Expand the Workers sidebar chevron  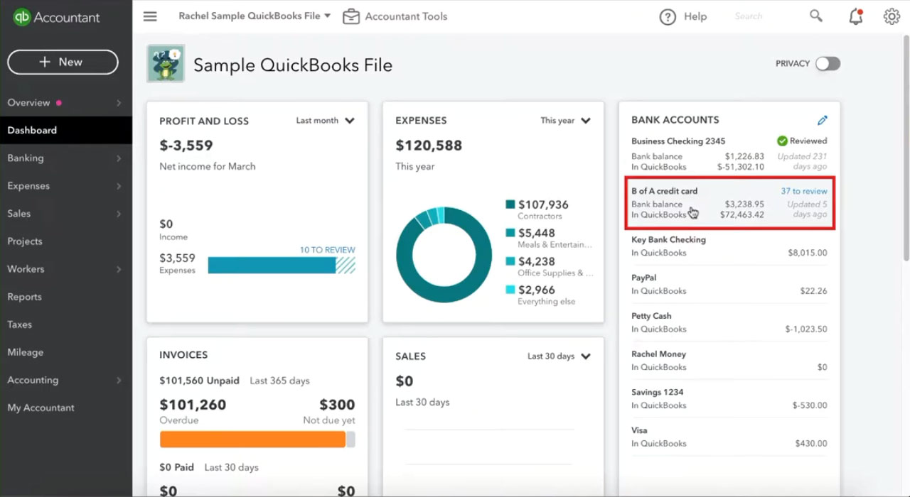point(119,269)
